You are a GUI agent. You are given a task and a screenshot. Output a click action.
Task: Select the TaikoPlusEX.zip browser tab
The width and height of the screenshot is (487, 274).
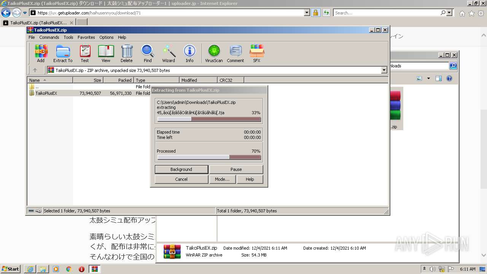pos(38,23)
